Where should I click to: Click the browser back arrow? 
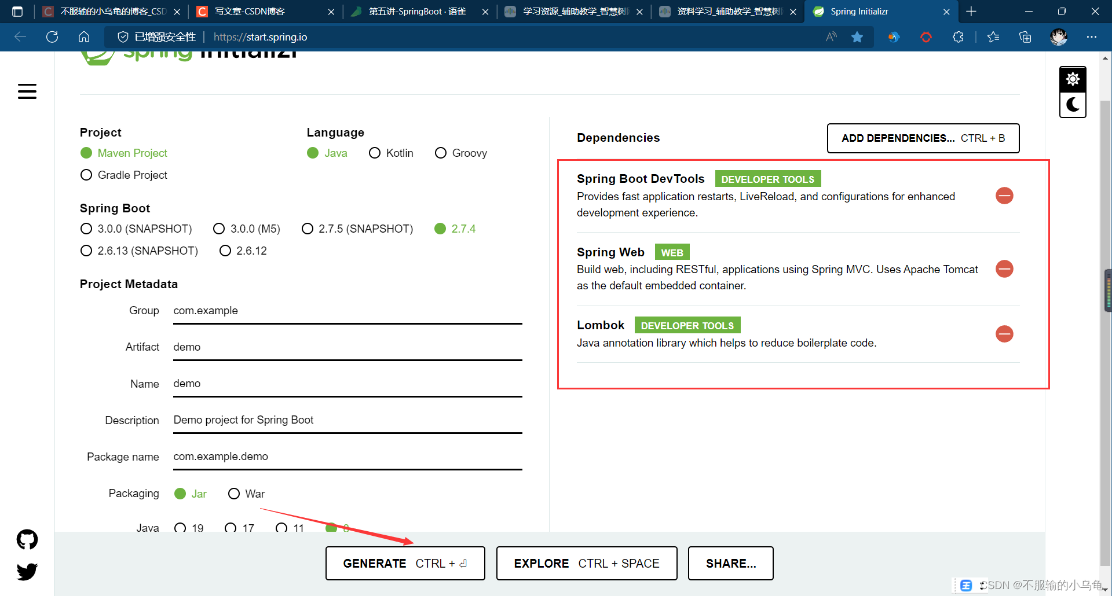click(x=20, y=37)
